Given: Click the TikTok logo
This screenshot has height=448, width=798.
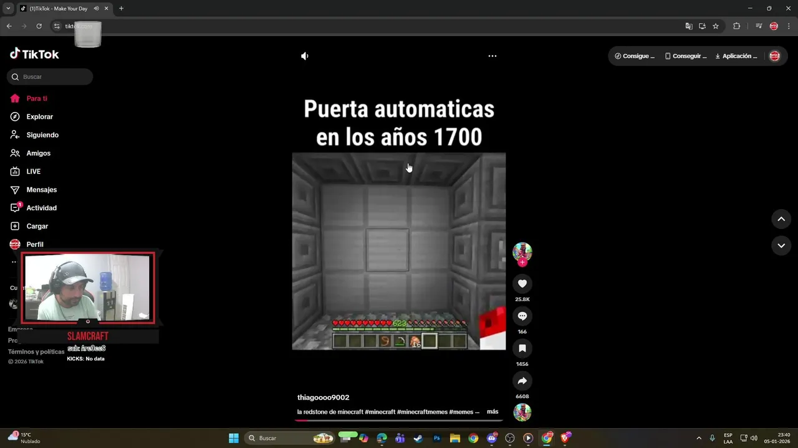Looking at the screenshot, I should (x=34, y=54).
